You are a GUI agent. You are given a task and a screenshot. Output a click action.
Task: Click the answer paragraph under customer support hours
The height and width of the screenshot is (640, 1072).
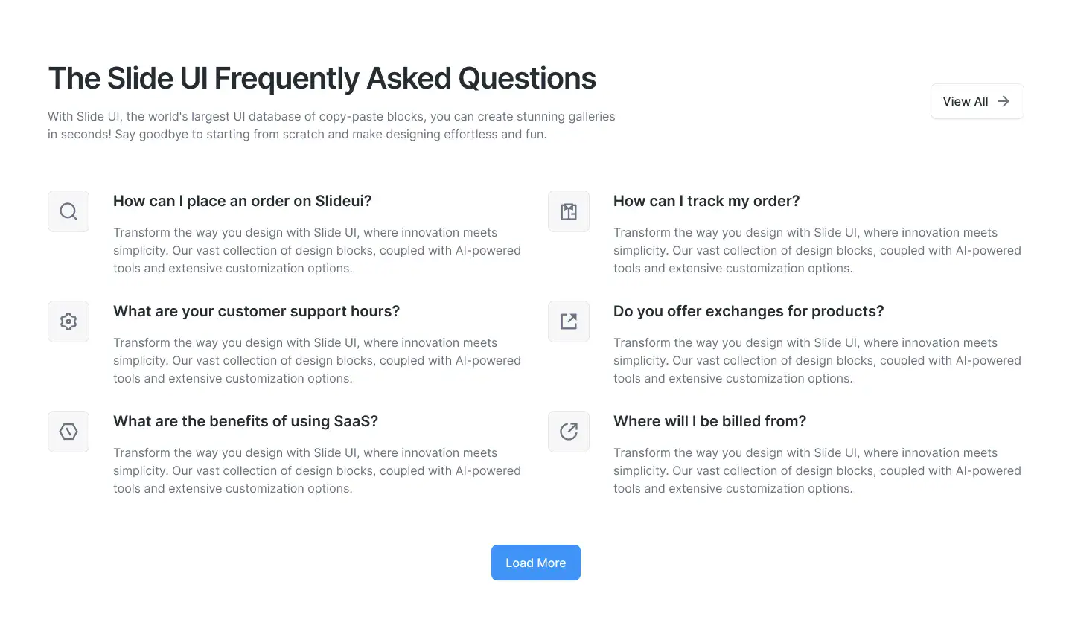coord(316,360)
